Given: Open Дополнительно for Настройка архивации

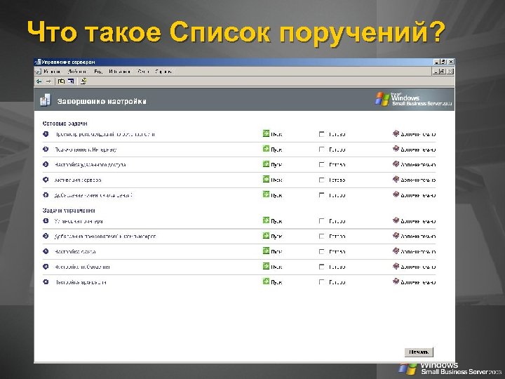Looking at the screenshot, I should point(415,281).
